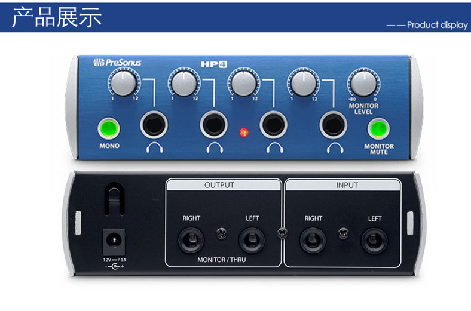Click the INPUT LEFT jack on rear panel
This screenshot has height=311, width=471.
click(x=374, y=241)
